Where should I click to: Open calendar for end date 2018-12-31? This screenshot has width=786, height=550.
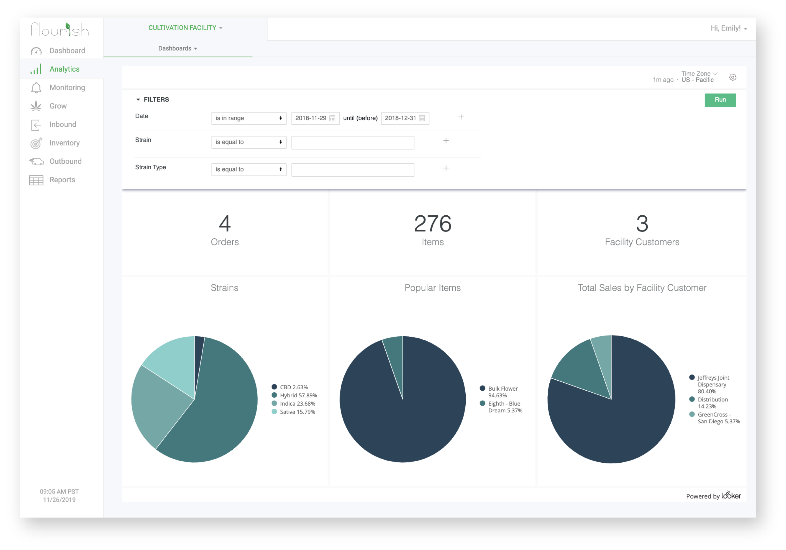(x=422, y=118)
